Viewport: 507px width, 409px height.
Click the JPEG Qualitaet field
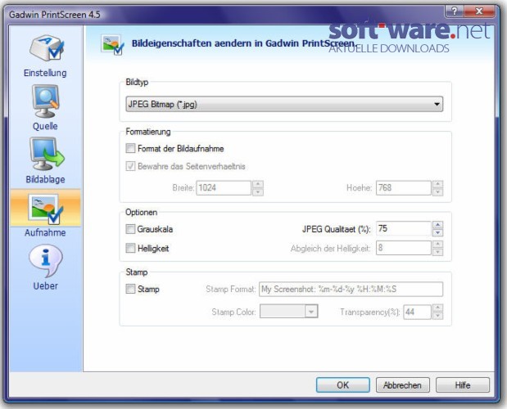pyautogui.click(x=404, y=229)
